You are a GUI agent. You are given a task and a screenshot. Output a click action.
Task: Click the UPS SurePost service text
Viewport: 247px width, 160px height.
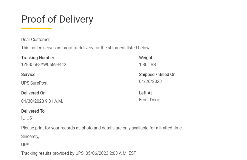click(x=34, y=83)
